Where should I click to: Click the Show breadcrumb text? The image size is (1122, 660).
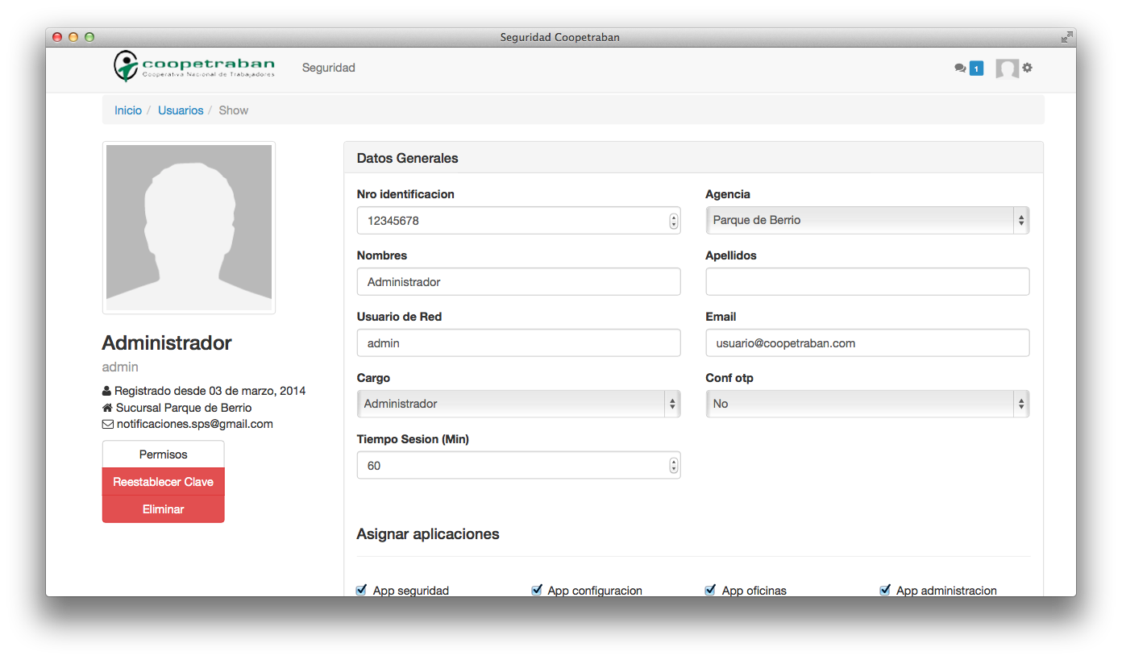tap(234, 110)
